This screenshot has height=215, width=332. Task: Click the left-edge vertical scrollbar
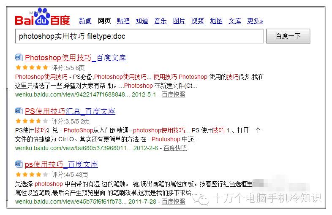click(7, 145)
